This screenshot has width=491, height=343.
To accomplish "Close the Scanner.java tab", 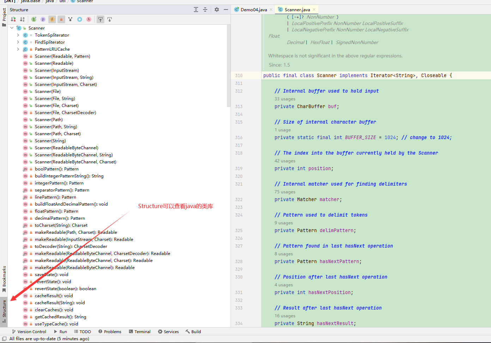I will point(314,10).
